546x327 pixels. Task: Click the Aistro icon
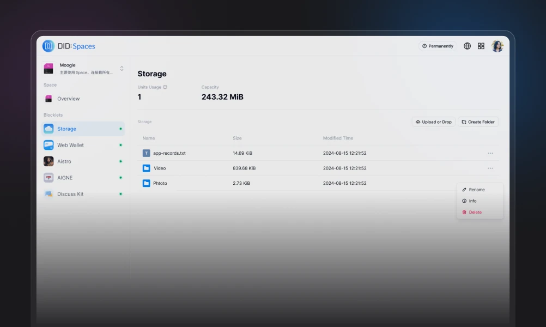coord(48,161)
